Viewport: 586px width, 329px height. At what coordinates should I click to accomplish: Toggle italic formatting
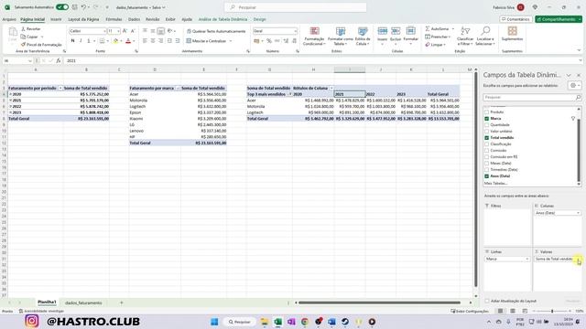click(x=81, y=40)
